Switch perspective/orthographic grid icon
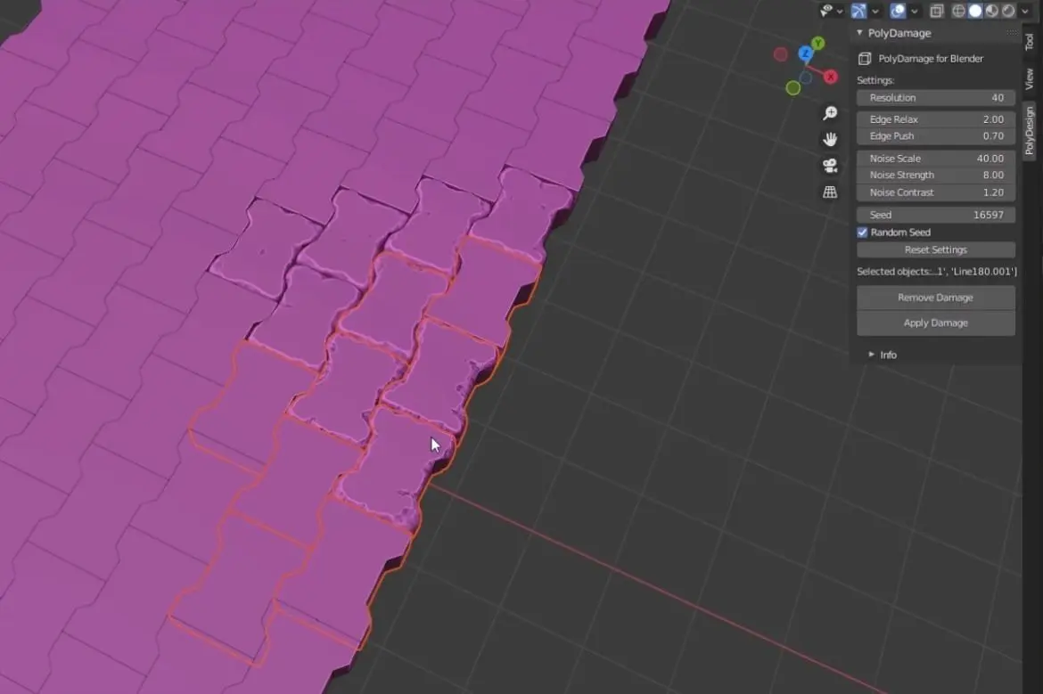1043x694 pixels. pos(830,192)
